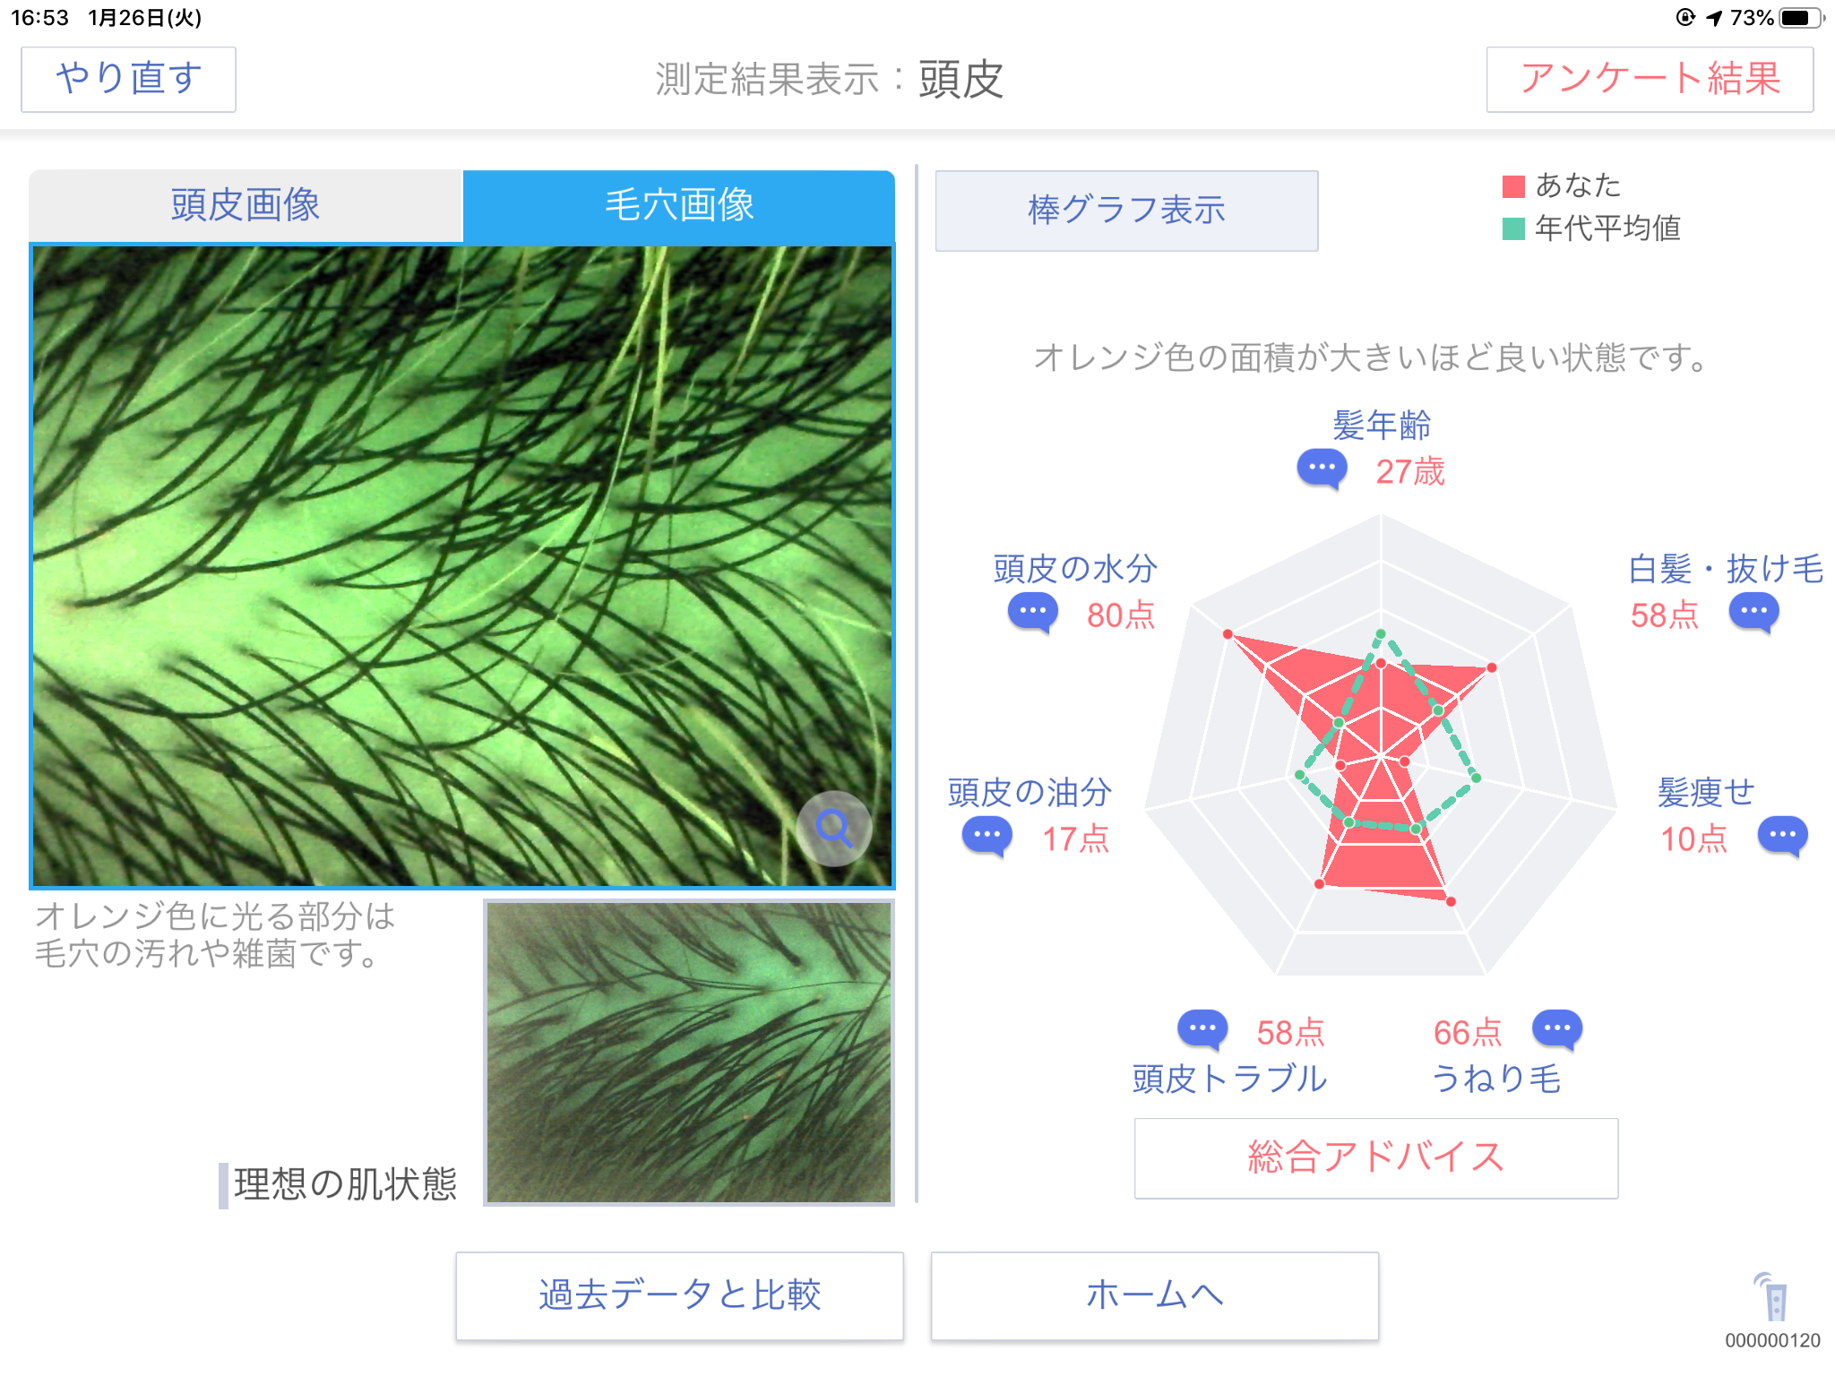Compare with past data via 過去データと比較
Image resolution: width=1835 pixels, height=1376 pixels.
679,1295
